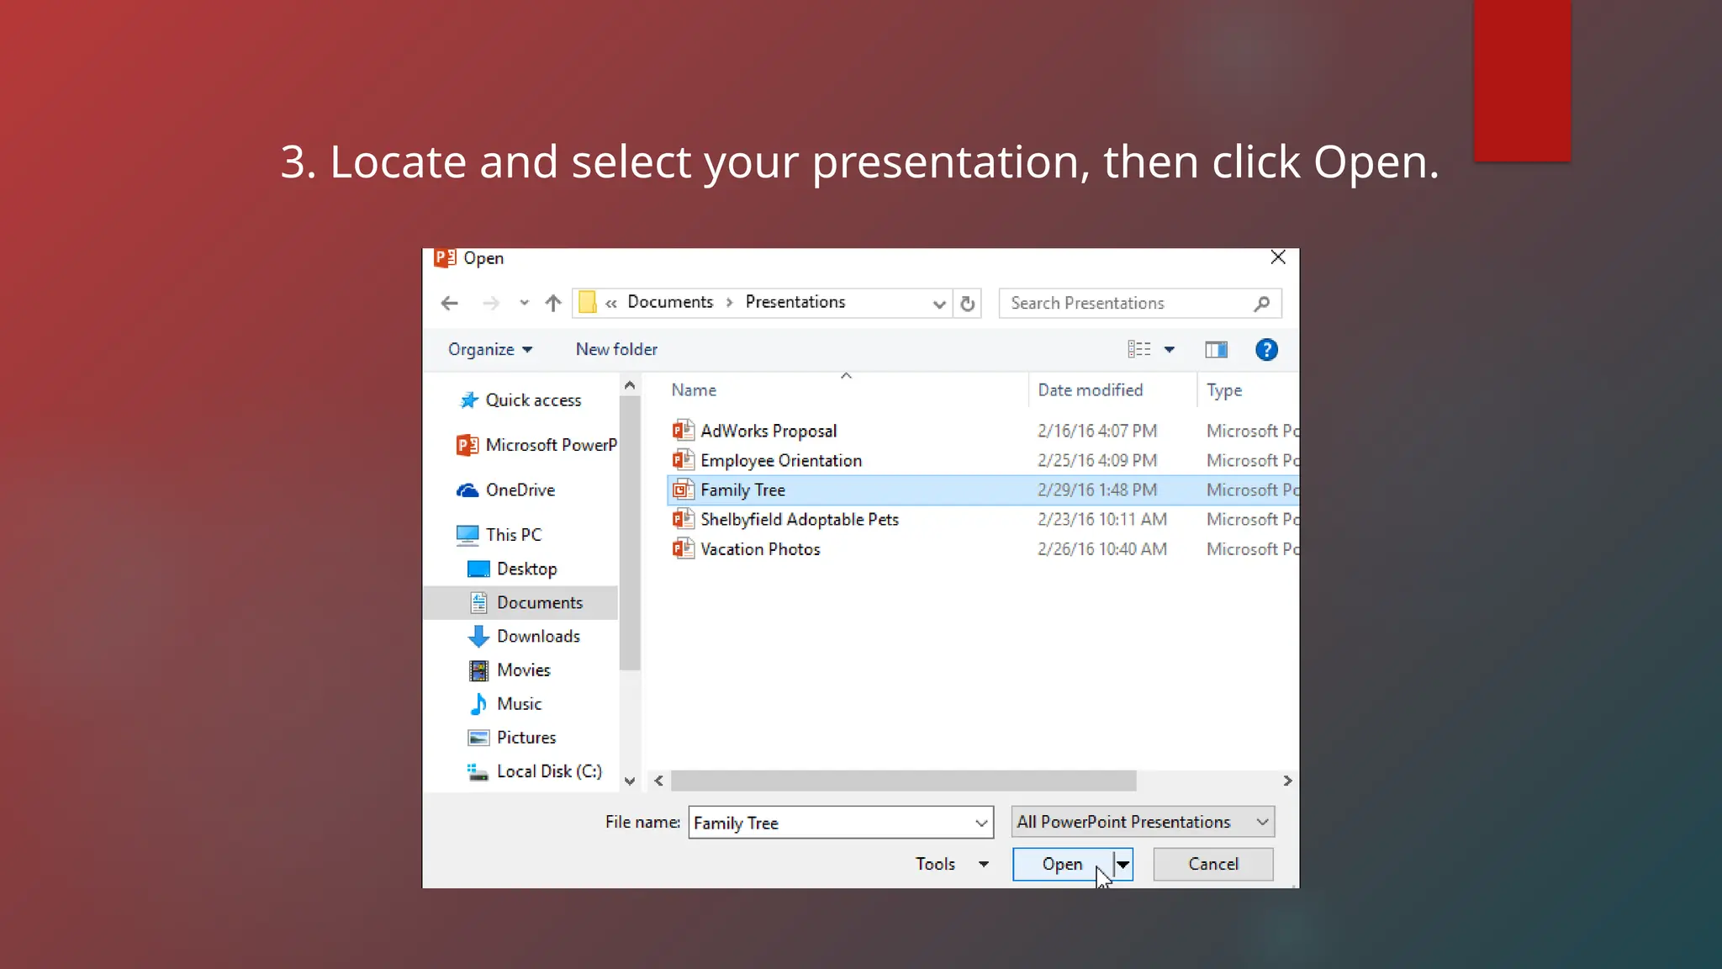1722x969 pixels.
Task: Select the Vacation Photos file
Action: click(983, 549)
